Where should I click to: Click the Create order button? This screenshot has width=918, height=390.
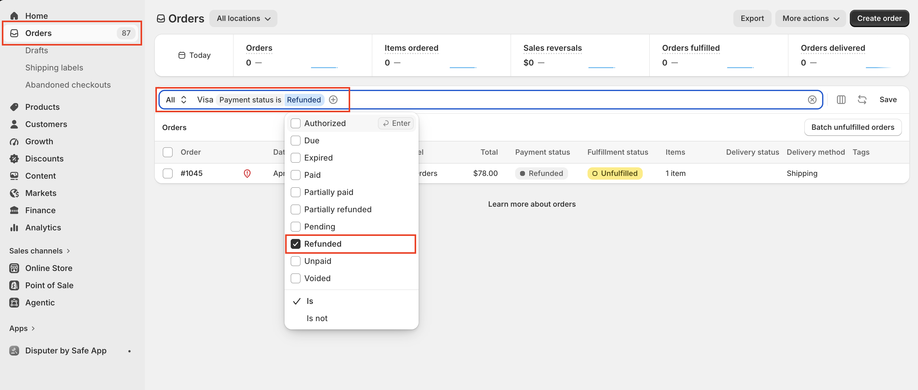pyautogui.click(x=879, y=18)
